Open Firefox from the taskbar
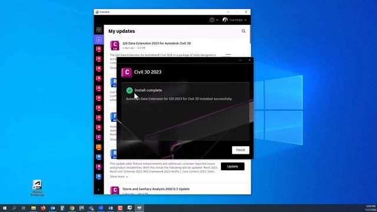 coord(43,208)
